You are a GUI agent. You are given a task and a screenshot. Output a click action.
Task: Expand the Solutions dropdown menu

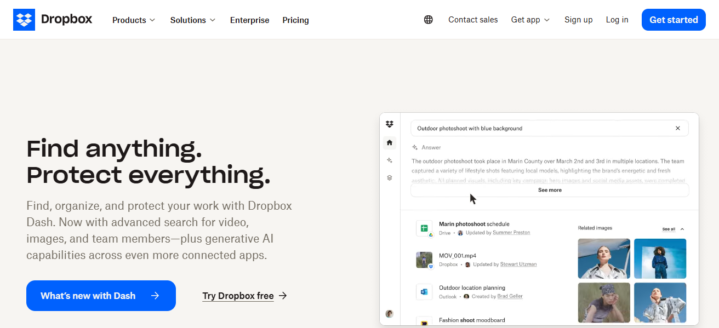[x=193, y=20]
